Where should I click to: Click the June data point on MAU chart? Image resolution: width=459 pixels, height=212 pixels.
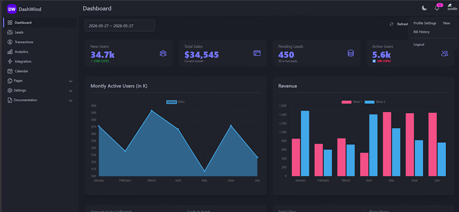click(x=231, y=126)
